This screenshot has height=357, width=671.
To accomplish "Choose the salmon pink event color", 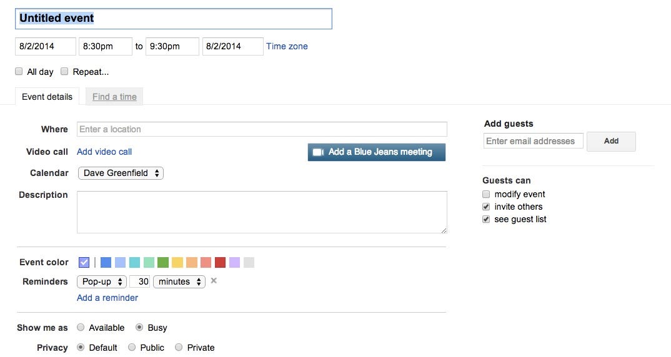I will [206, 262].
